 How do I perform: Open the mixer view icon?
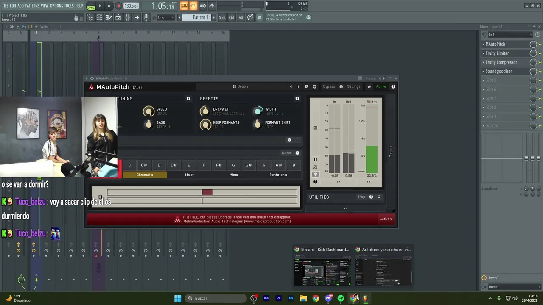[127, 17]
